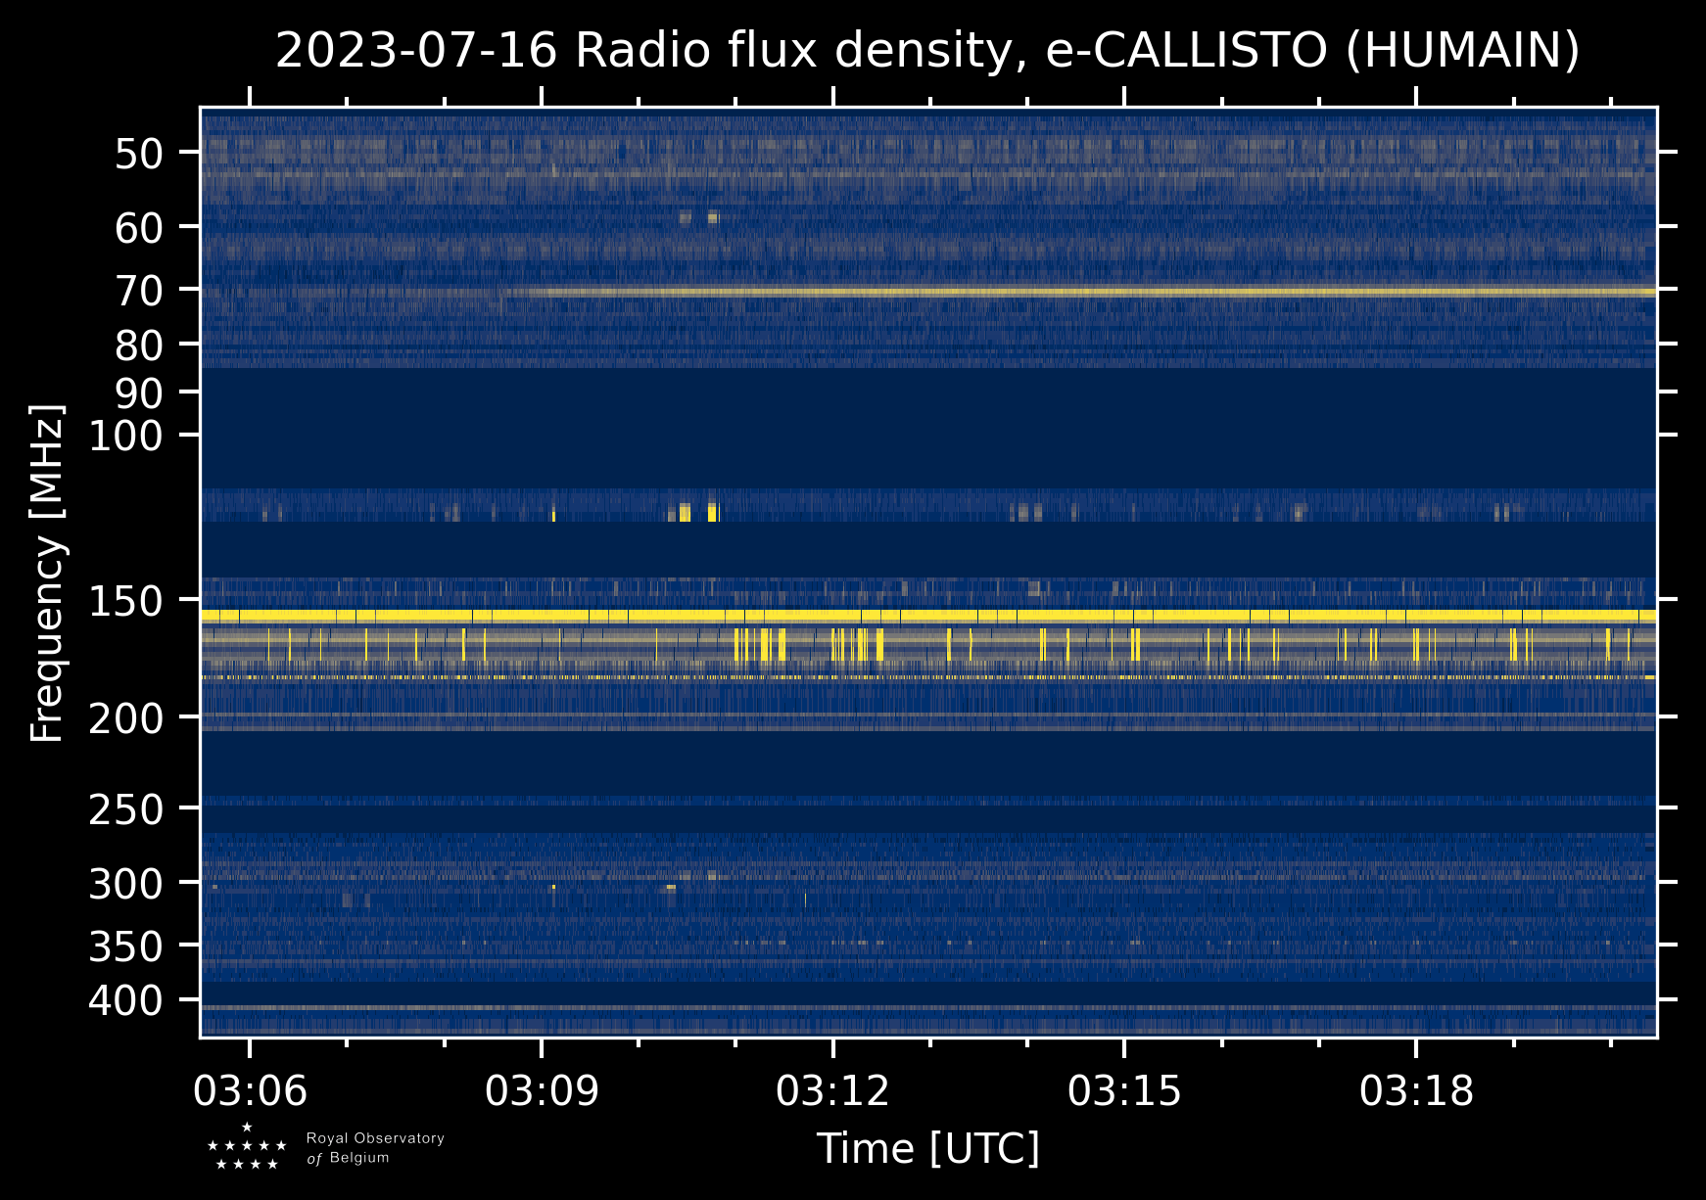1706x1200 pixels.
Task: Select the 03:06 time axis label
Action: point(250,1090)
